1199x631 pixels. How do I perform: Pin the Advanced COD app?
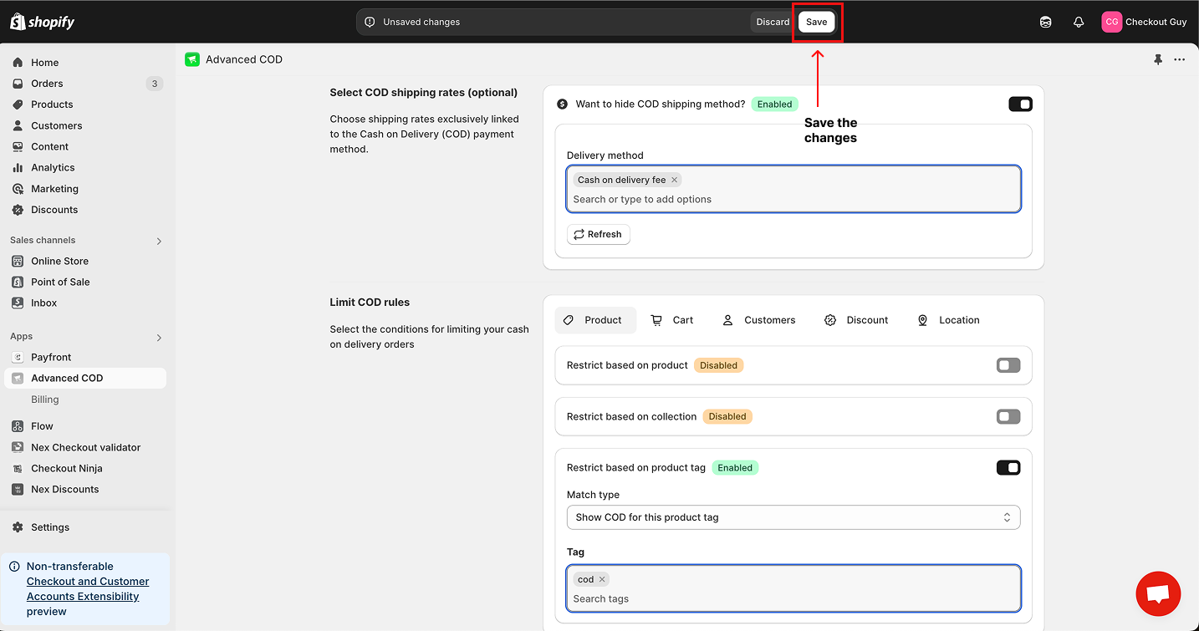1158,59
